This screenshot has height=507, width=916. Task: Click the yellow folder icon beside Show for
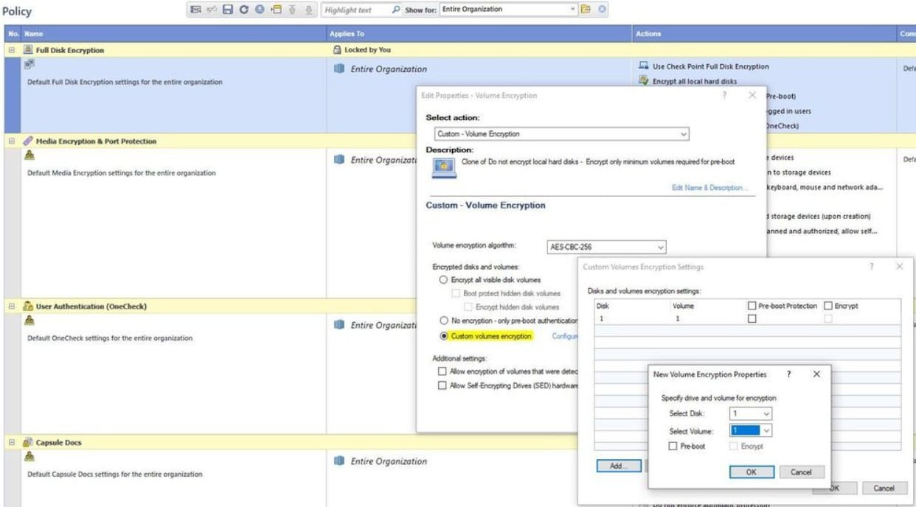[x=586, y=10]
